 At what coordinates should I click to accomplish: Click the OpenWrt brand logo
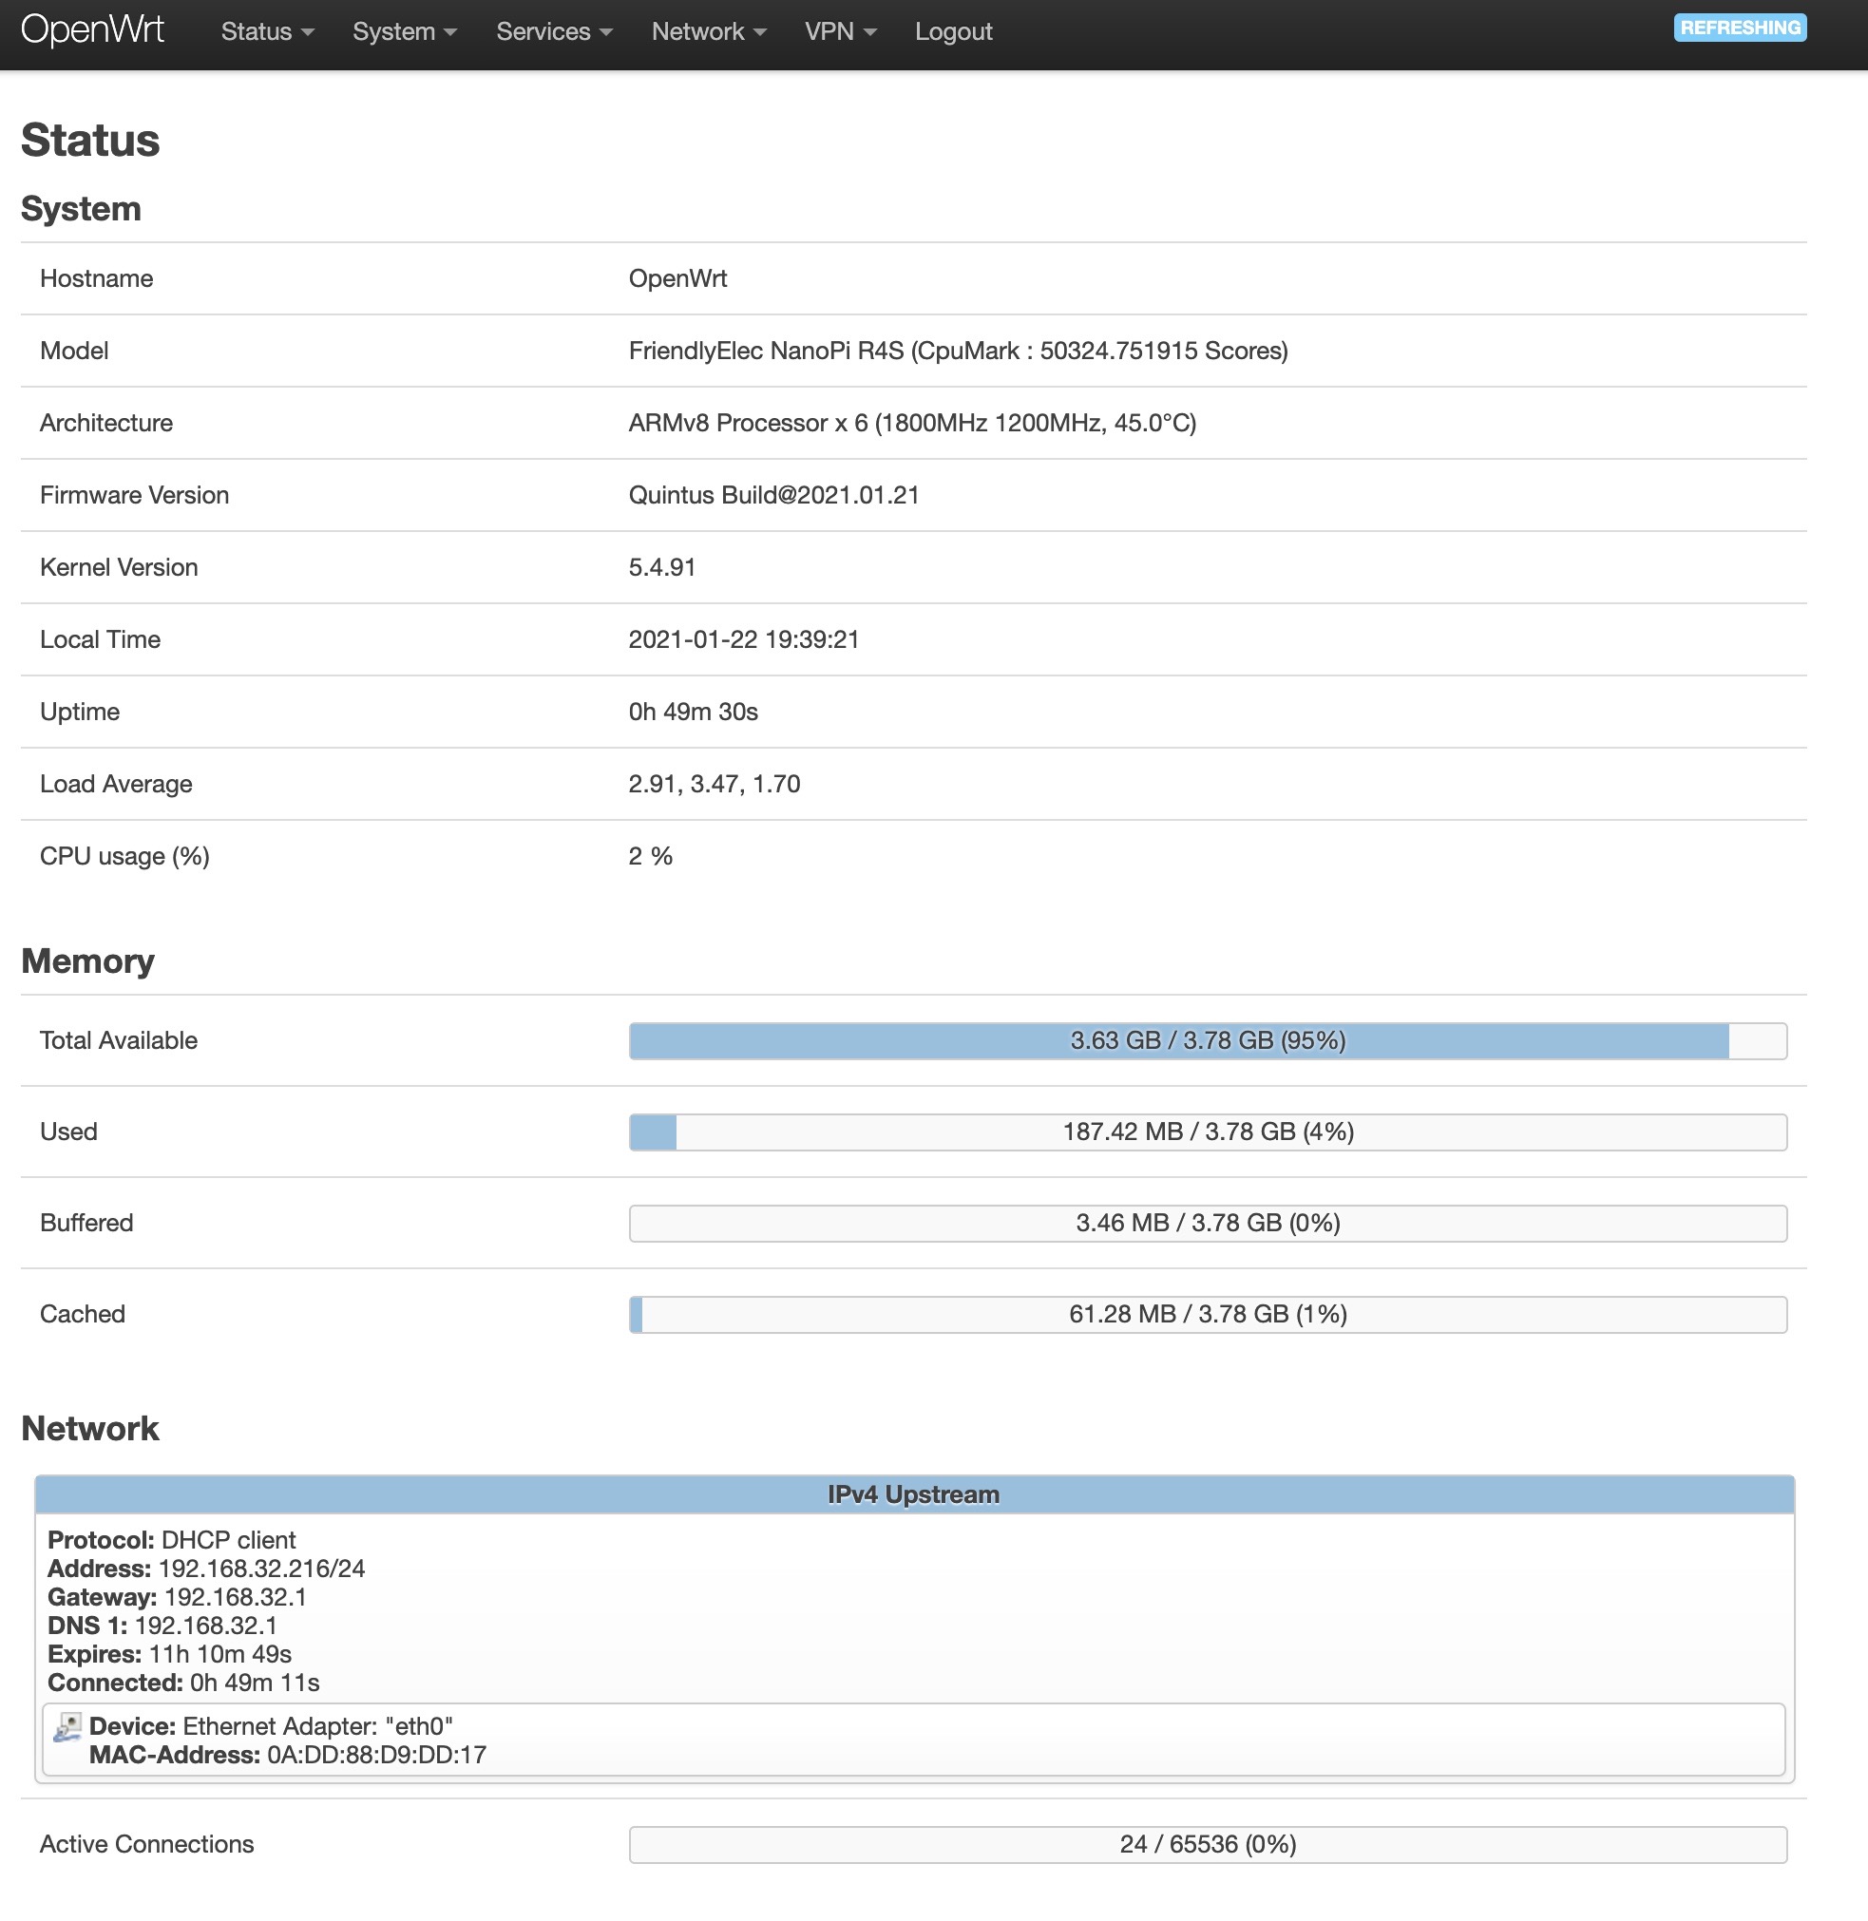click(92, 30)
